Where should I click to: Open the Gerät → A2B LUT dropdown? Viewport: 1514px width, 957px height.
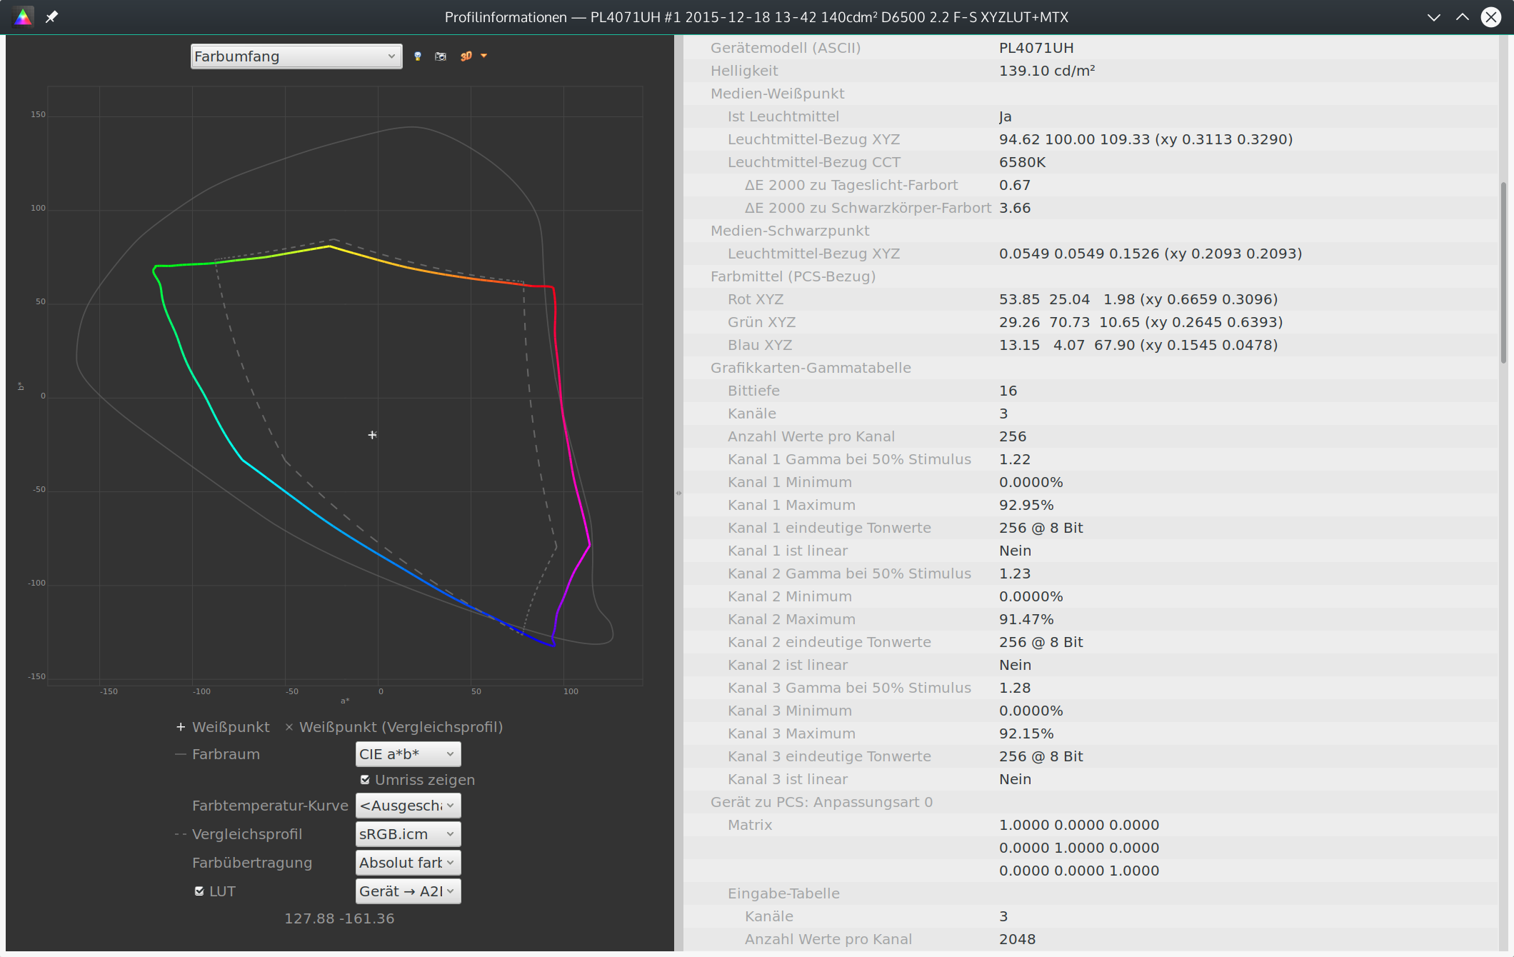[408, 891]
